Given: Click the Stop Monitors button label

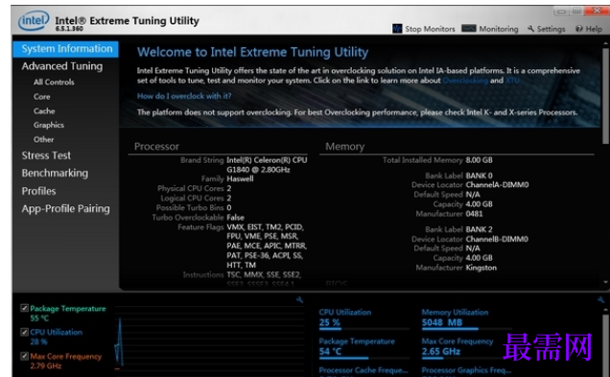Looking at the screenshot, I should [x=430, y=29].
